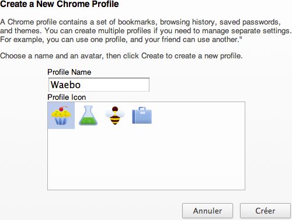
Task: Click the Profile Name field containing Waebo
Action: (99, 85)
